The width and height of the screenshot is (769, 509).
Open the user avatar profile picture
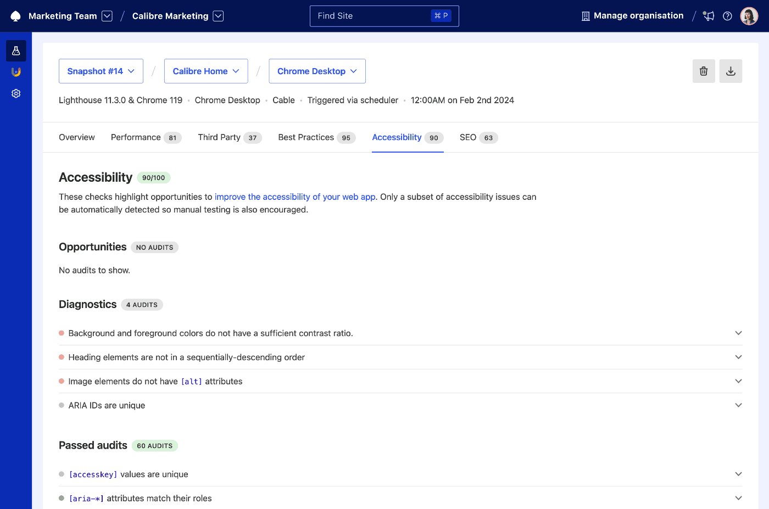(x=749, y=15)
